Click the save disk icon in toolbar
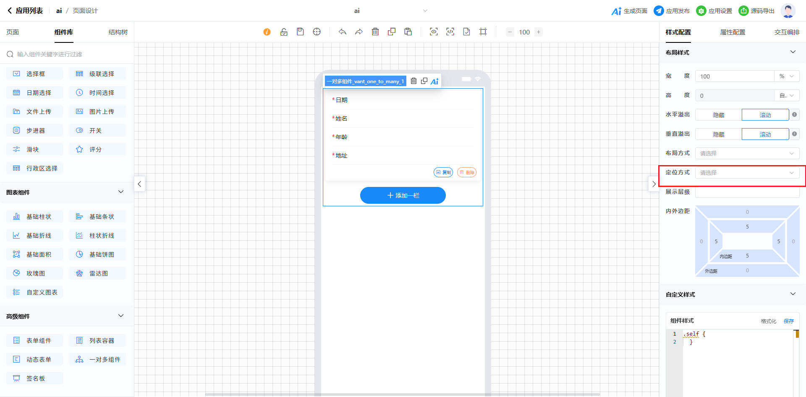 pyautogui.click(x=300, y=32)
